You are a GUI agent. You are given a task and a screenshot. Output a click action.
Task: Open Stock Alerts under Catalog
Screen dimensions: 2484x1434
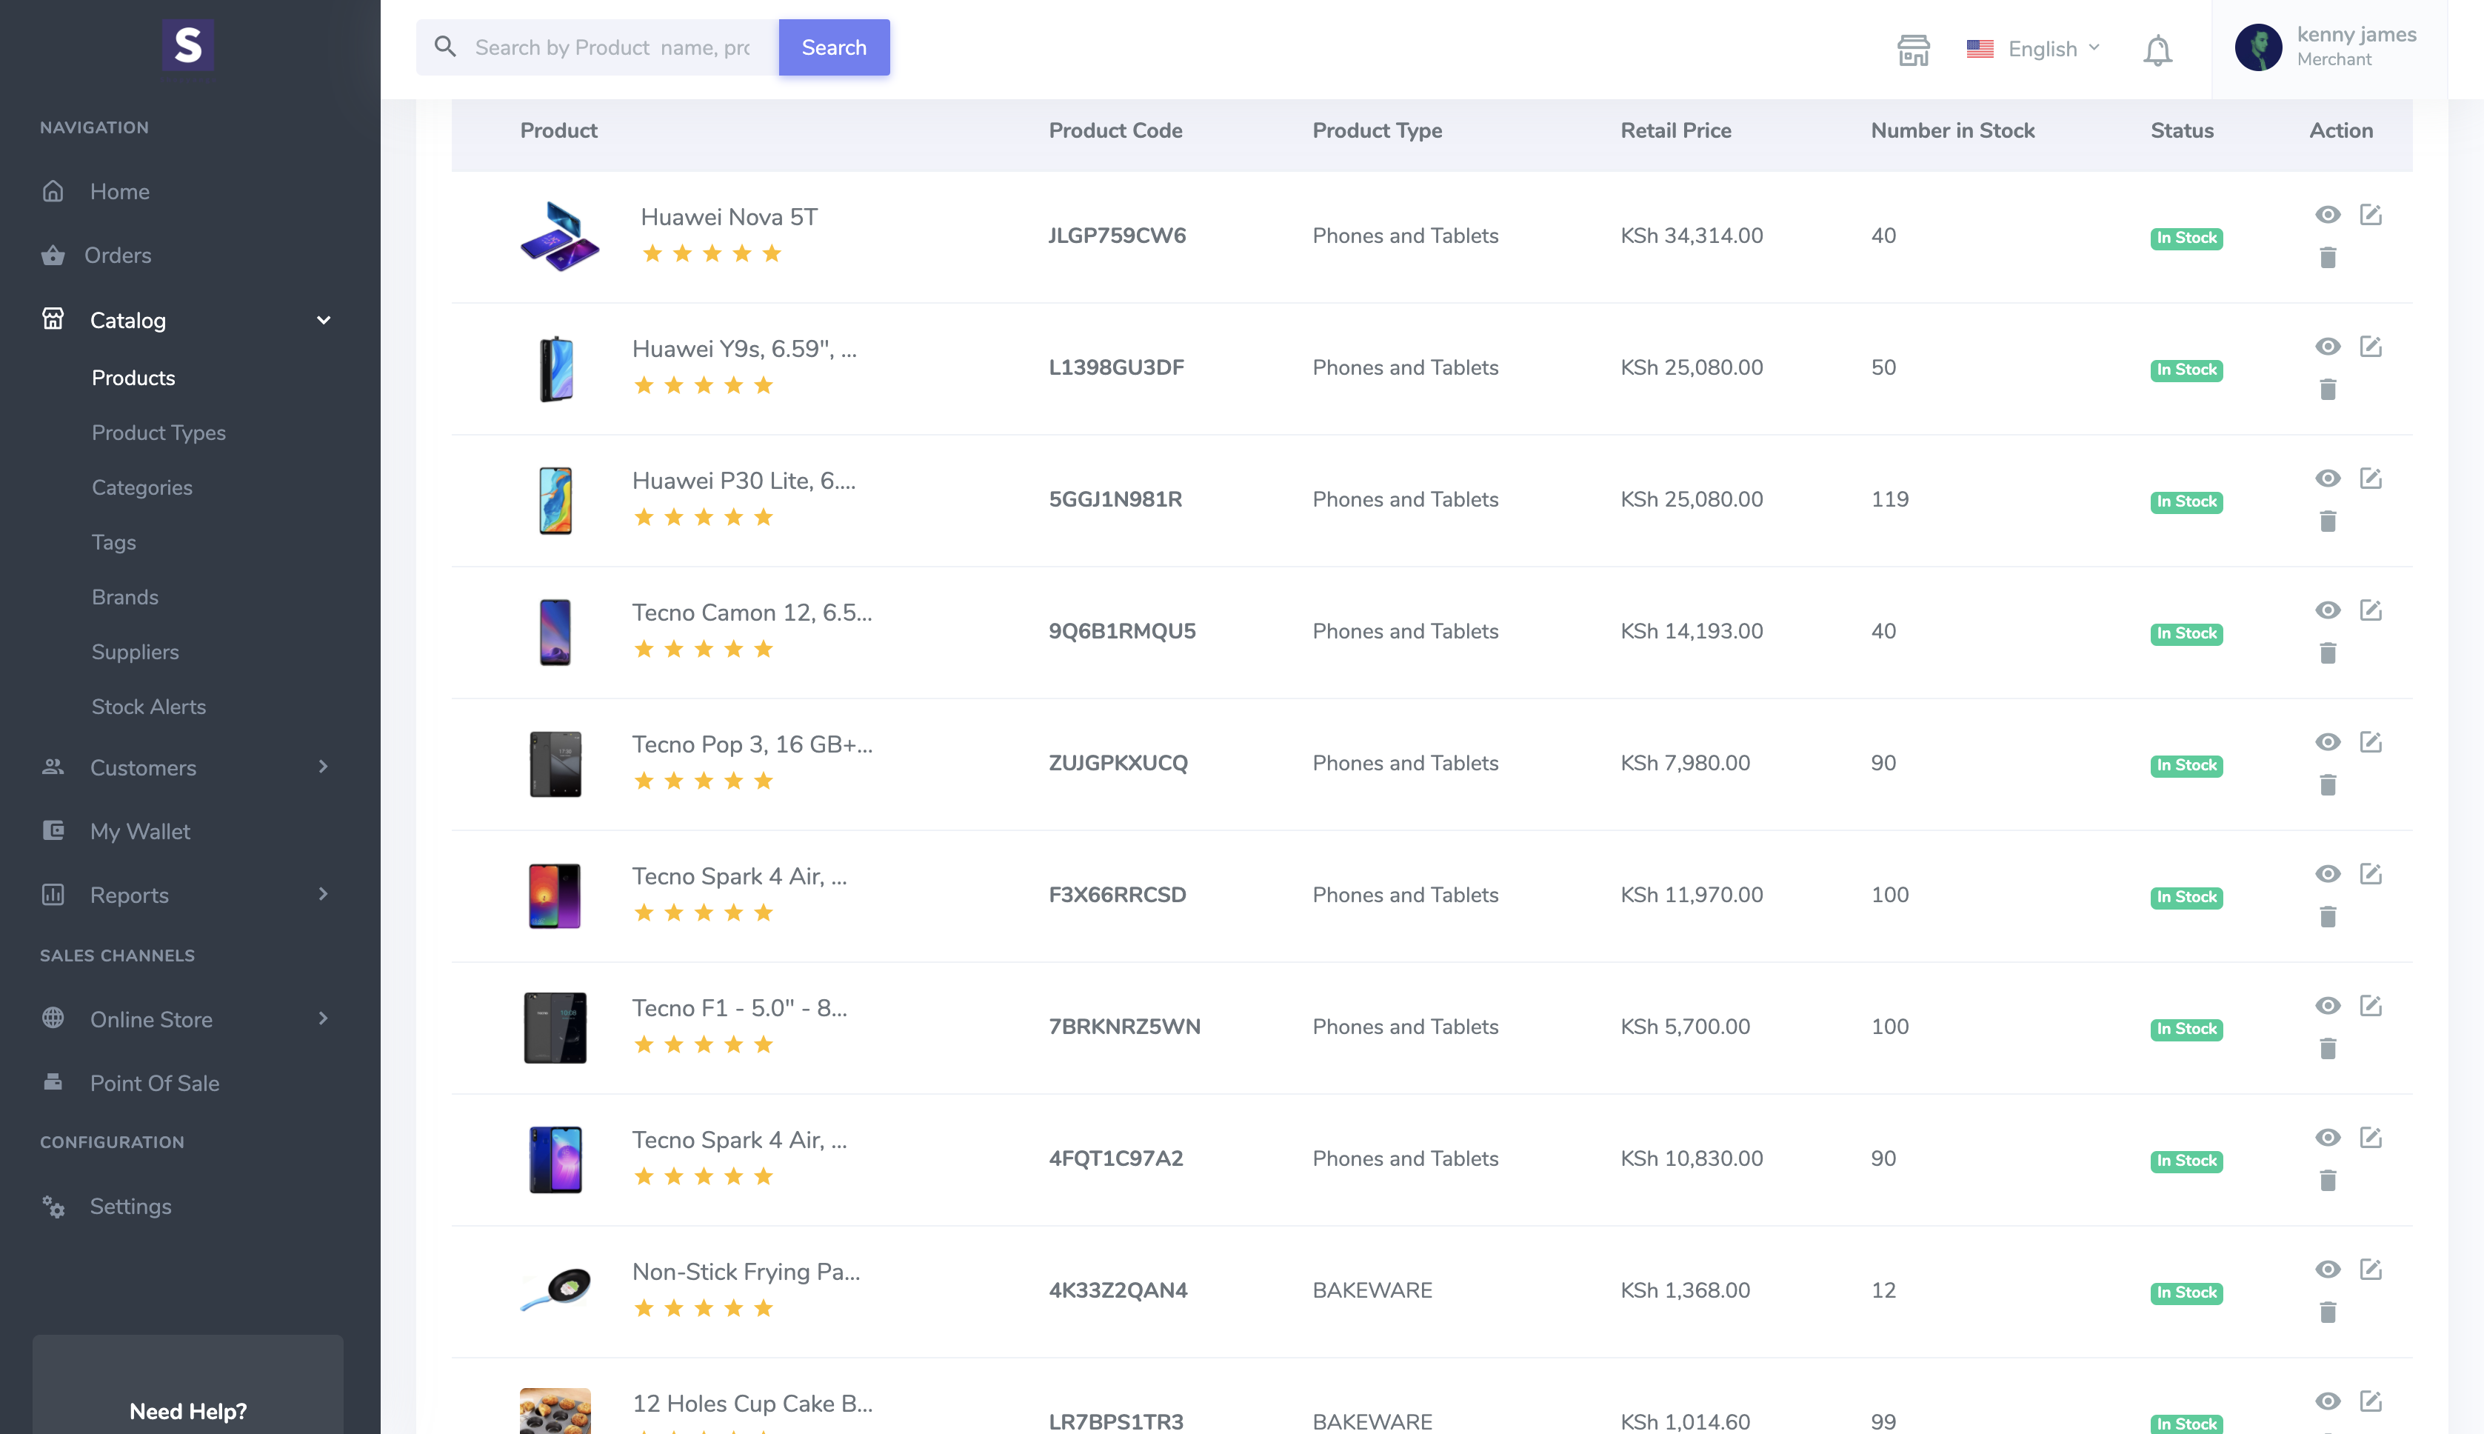(x=149, y=707)
